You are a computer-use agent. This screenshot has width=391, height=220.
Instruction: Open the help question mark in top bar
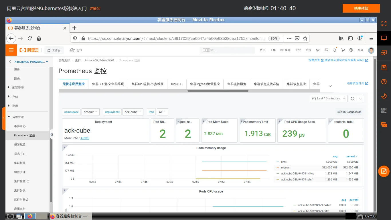point(351,50)
